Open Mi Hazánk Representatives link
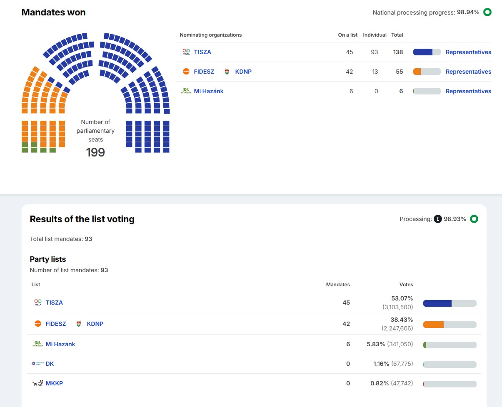 pyautogui.click(x=468, y=91)
